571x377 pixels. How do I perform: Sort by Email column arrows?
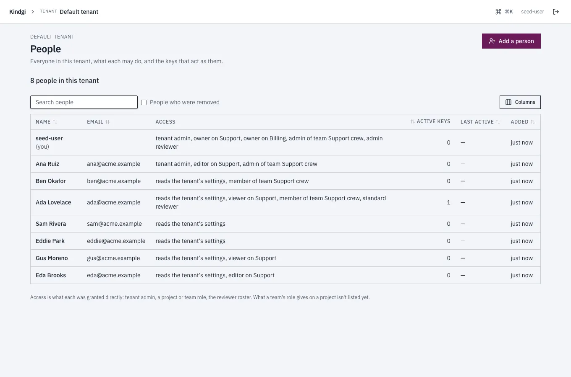[107, 122]
